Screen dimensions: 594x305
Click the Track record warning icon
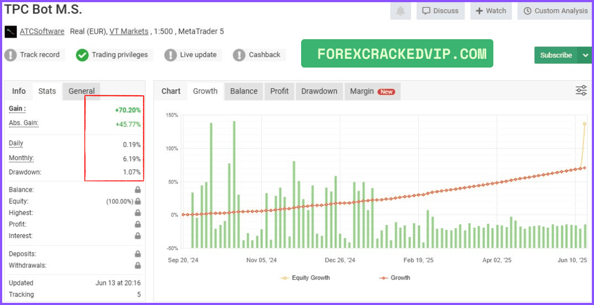point(10,55)
